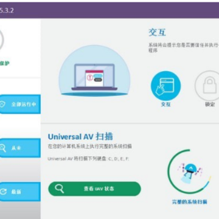Image resolution: width=219 pixels, height=219 pixels.
Task: Click the 全部运行中 sidebar button
Action: (x=20, y=104)
